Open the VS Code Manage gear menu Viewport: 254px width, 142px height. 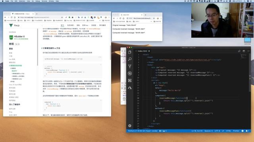tap(130, 125)
